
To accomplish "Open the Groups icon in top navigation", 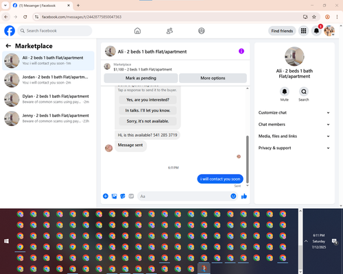I will click(x=202, y=31).
